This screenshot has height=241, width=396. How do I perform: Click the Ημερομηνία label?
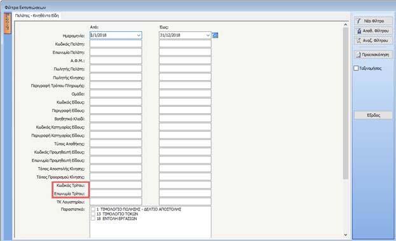(x=74, y=36)
